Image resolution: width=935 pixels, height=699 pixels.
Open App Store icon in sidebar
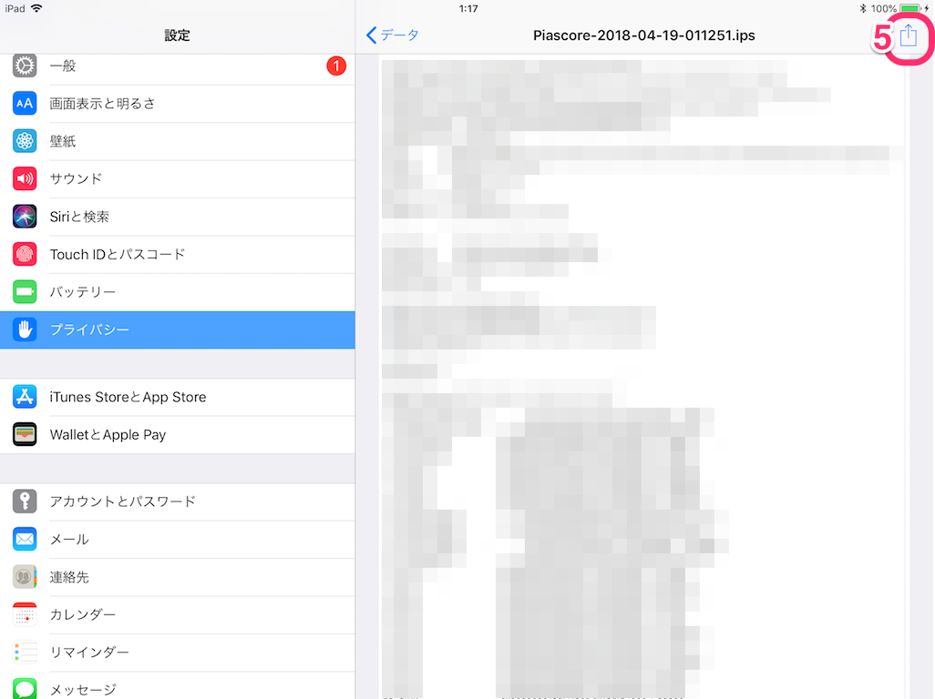pos(25,397)
